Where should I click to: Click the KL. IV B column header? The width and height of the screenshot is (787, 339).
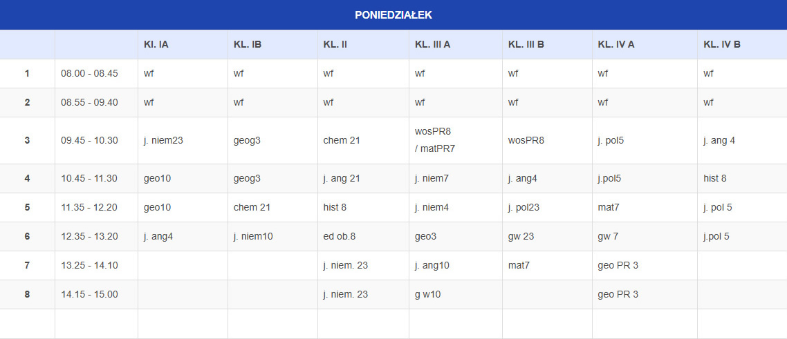(x=722, y=44)
